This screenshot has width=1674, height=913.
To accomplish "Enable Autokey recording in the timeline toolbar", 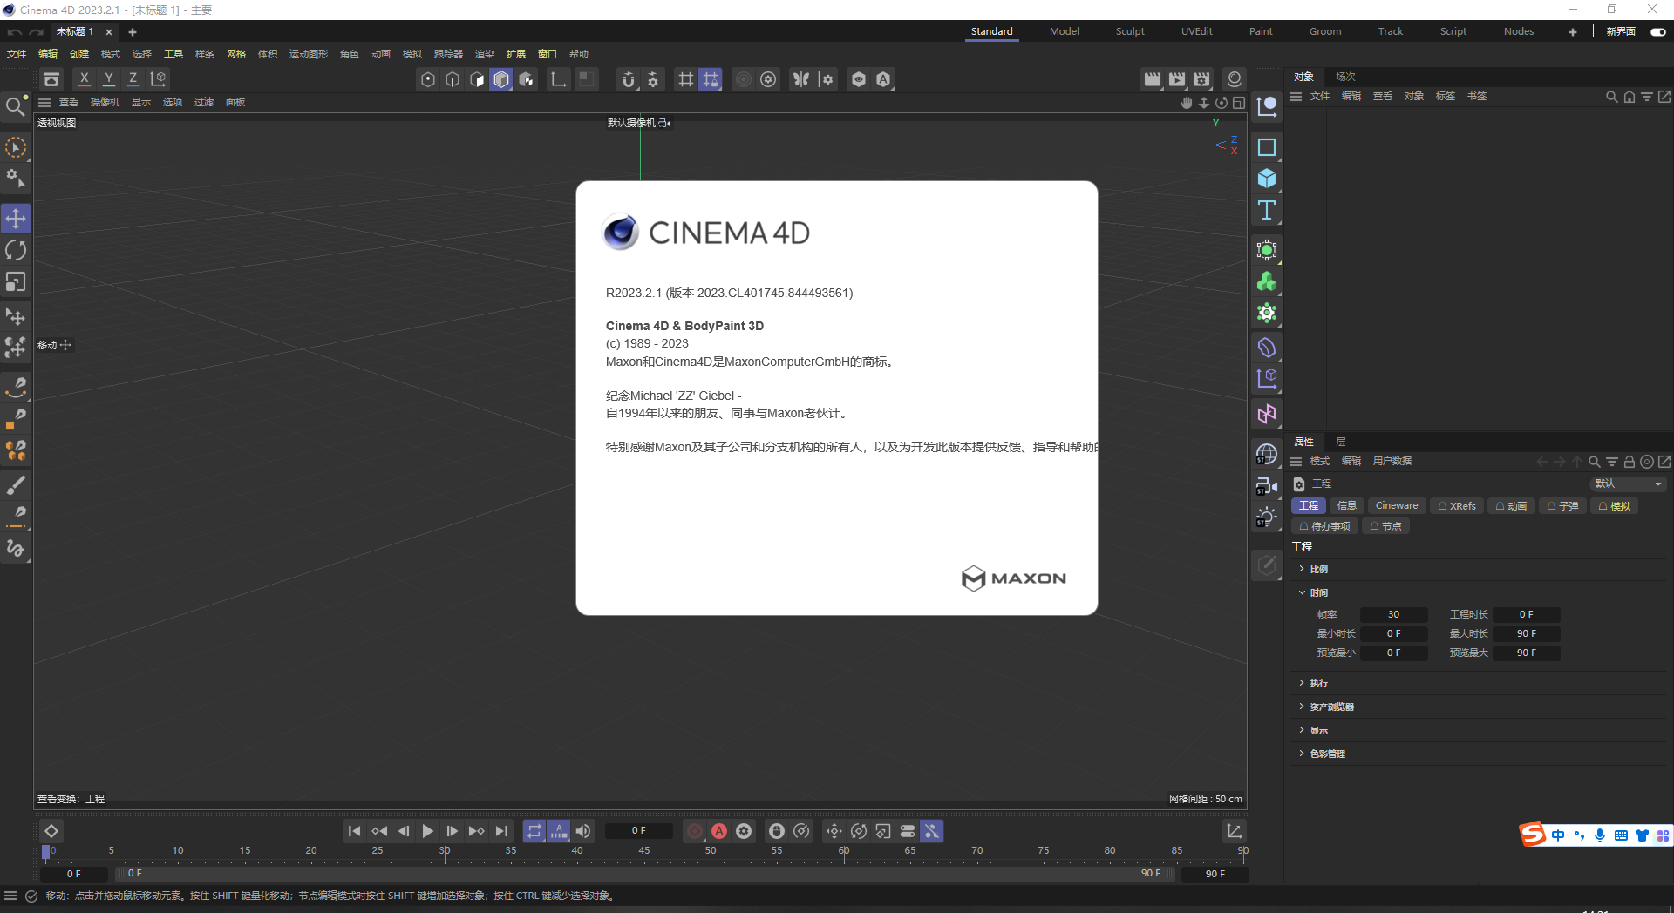I will tap(719, 831).
